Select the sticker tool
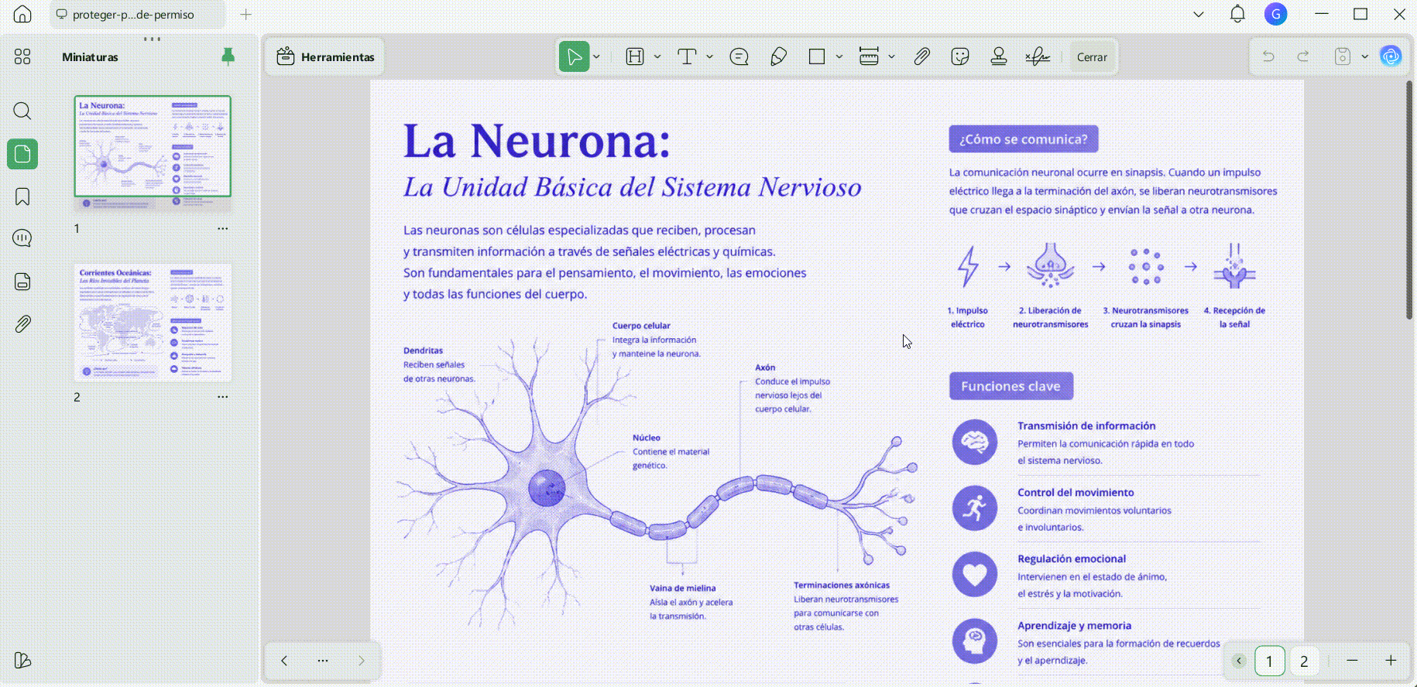Viewport: 1417px width, 687px height. coord(960,56)
